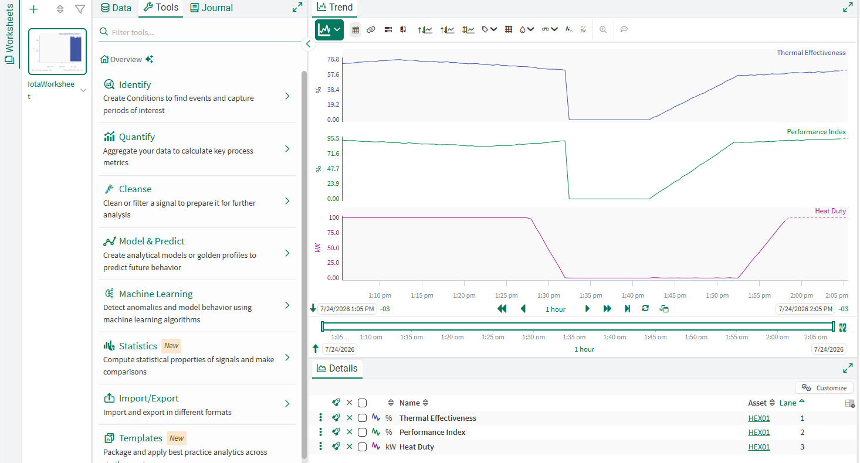The image size is (860, 463).
Task: Click the dimming toolbar icon
Action: click(403, 29)
